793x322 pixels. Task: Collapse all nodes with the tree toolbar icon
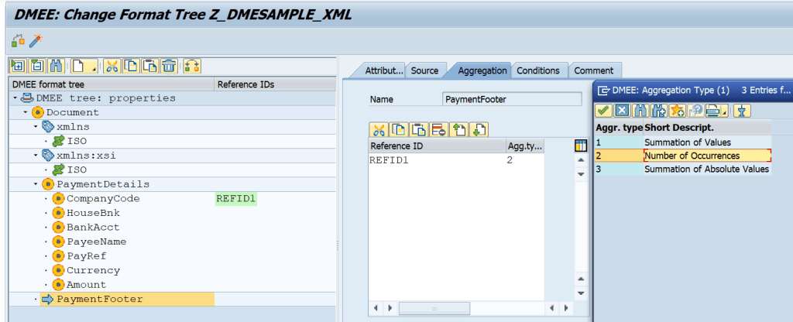click(x=37, y=66)
